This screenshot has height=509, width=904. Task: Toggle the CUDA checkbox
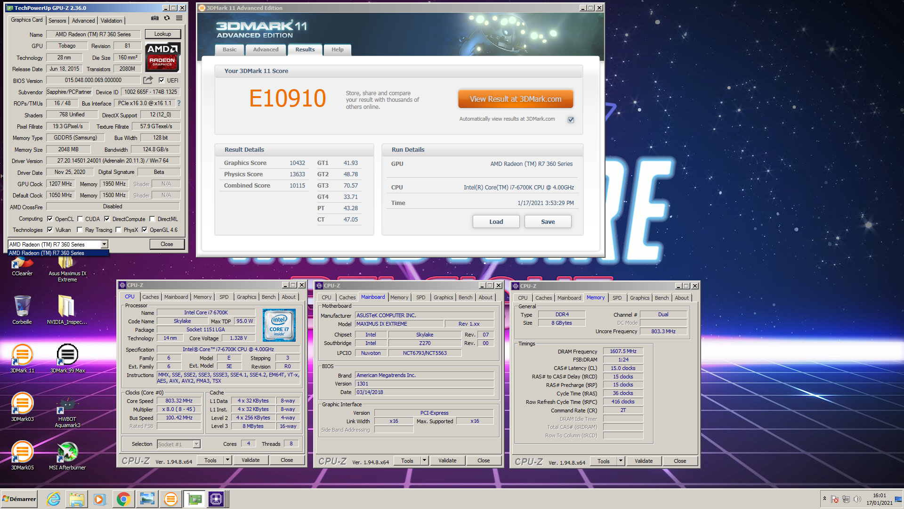point(80,219)
